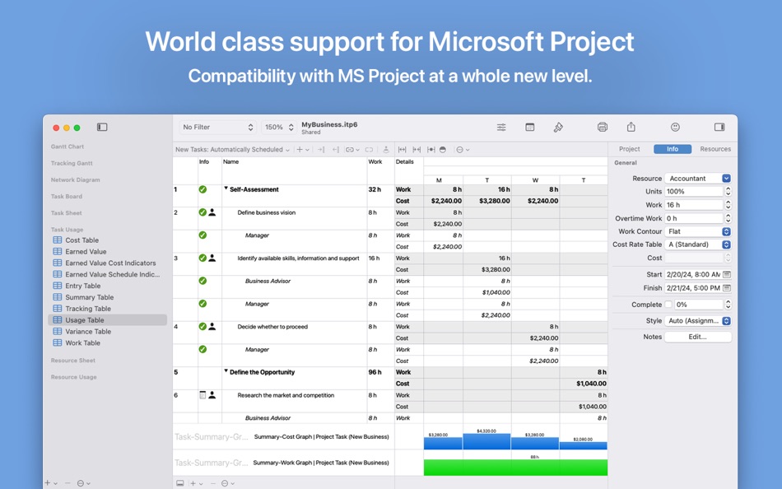
Task: Click the green checkmark on Self-Assessment row
Action: [x=202, y=189]
